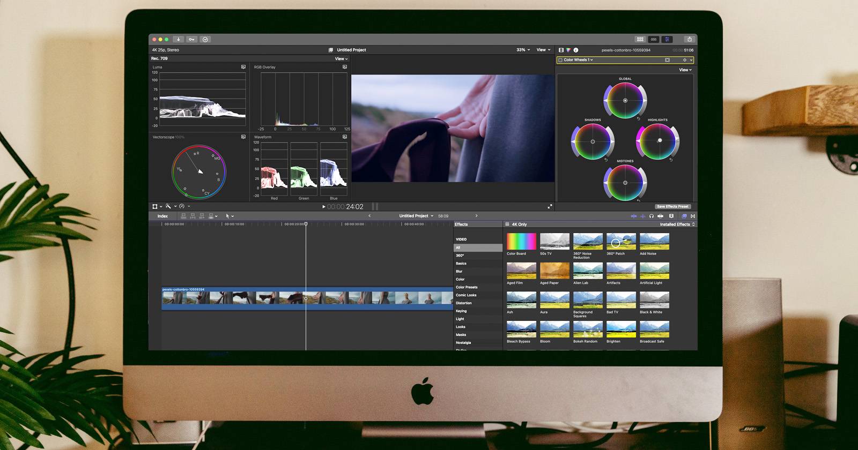Reset the Highlights color wheel
The image size is (858, 450).
(x=671, y=160)
